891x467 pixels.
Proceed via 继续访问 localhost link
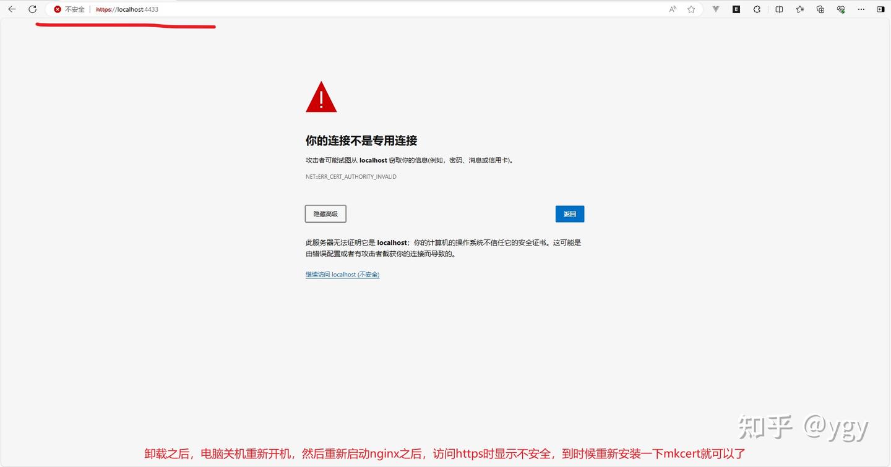342,274
